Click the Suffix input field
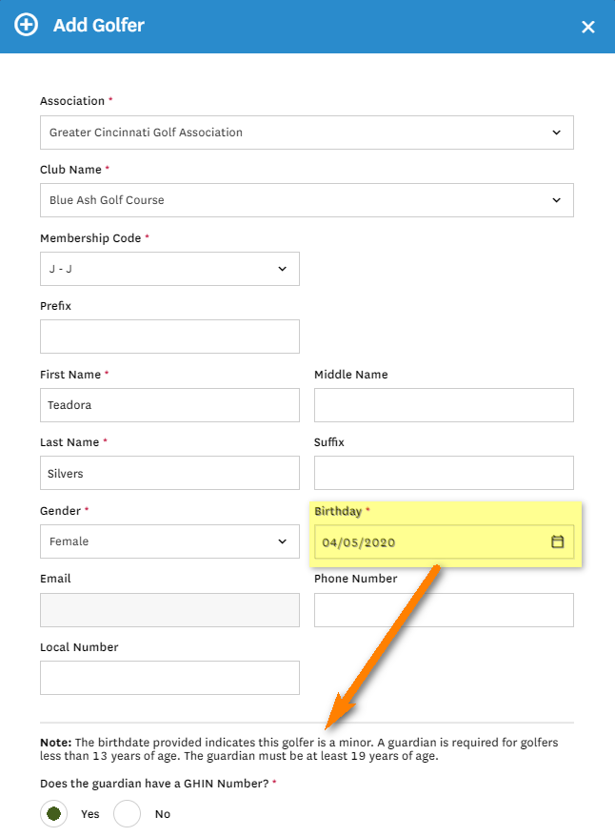The image size is (615, 837). click(444, 473)
